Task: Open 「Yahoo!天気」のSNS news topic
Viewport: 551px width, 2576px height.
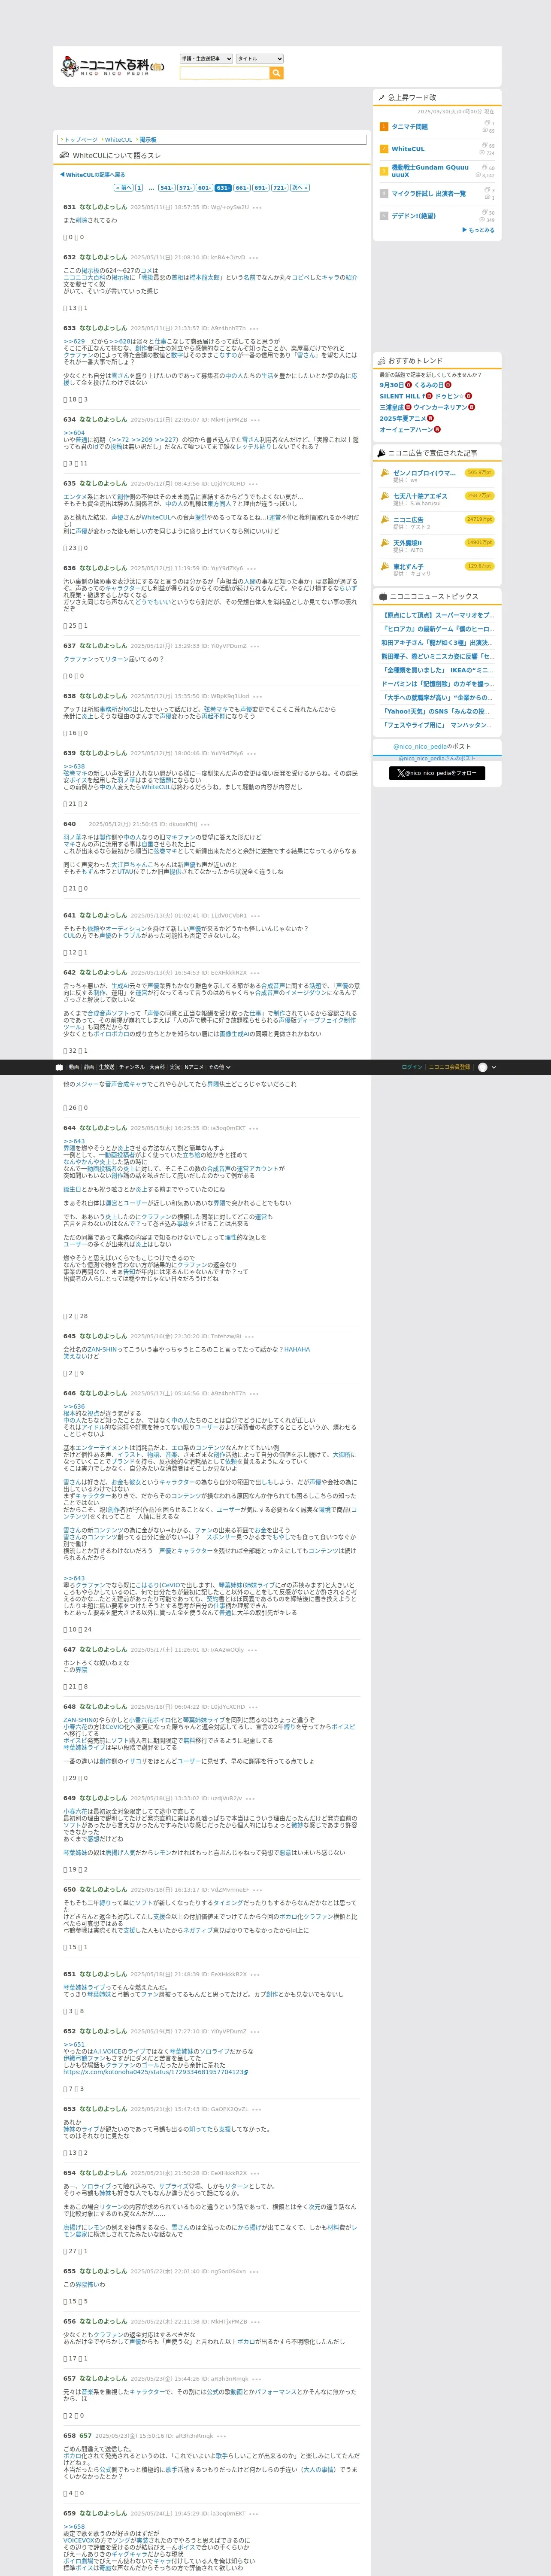Action: 437,711
